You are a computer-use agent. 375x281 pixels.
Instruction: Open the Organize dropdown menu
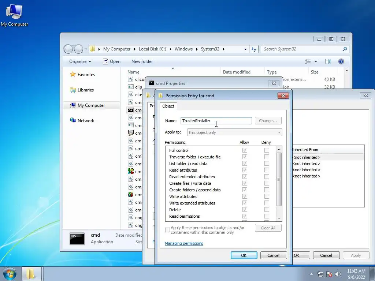80,61
